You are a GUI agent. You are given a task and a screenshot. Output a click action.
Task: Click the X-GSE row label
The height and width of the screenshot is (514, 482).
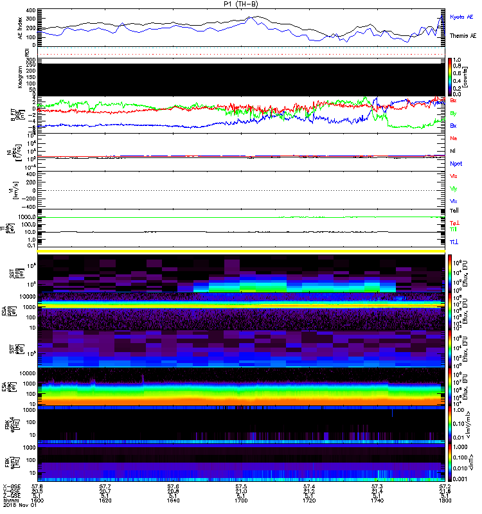[x=12, y=487]
